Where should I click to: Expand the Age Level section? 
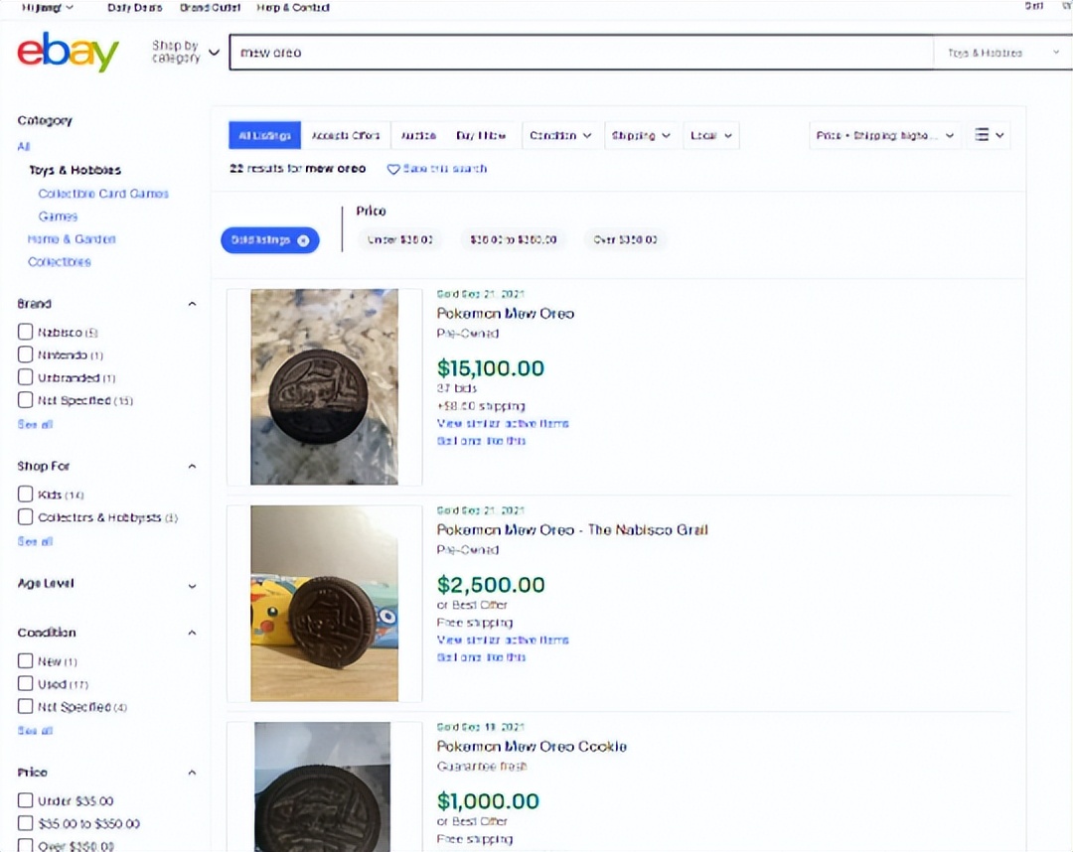click(x=192, y=585)
